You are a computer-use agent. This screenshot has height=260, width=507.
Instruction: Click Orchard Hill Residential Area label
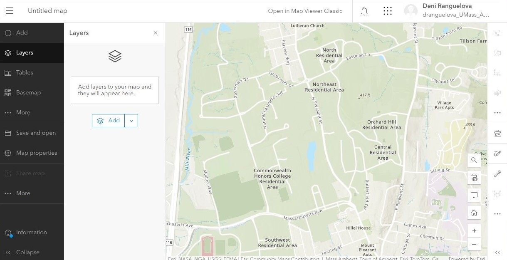(x=381, y=125)
